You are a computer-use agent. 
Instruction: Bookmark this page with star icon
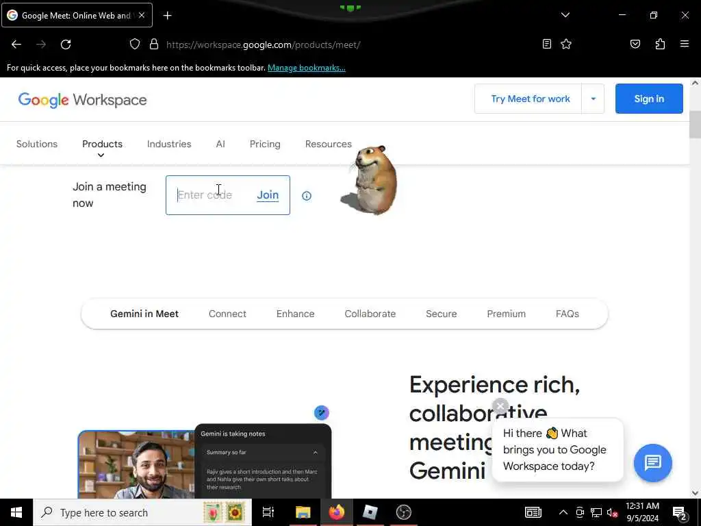566,44
